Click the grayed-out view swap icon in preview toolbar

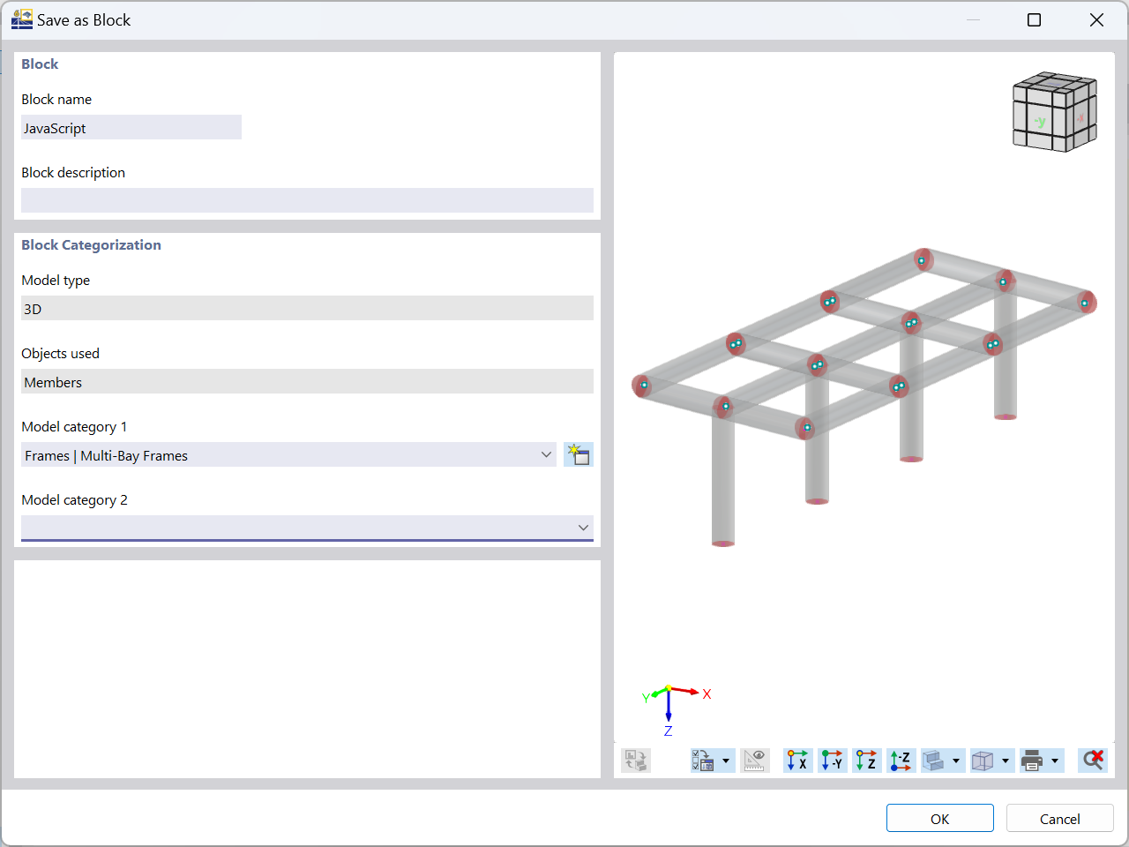[636, 761]
